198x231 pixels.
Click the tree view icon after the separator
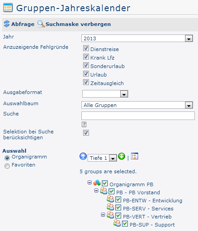click(x=135, y=156)
